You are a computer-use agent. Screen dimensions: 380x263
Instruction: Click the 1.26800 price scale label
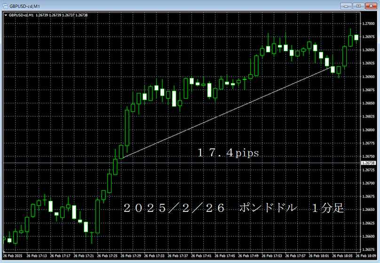(368, 130)
